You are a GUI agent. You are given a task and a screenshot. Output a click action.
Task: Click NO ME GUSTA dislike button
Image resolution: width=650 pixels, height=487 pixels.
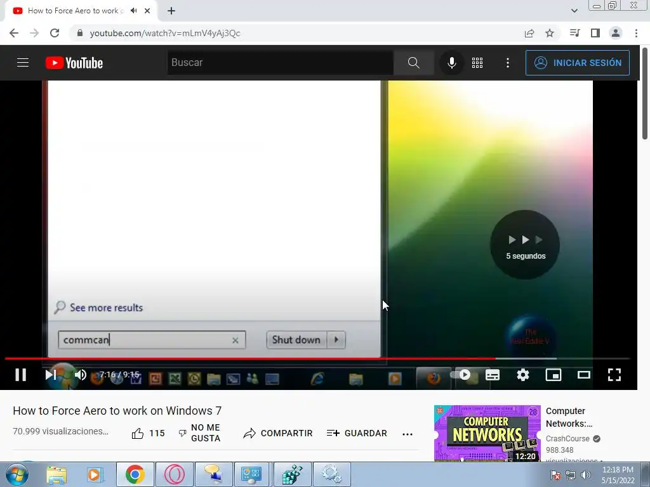[x=199, y=433]
